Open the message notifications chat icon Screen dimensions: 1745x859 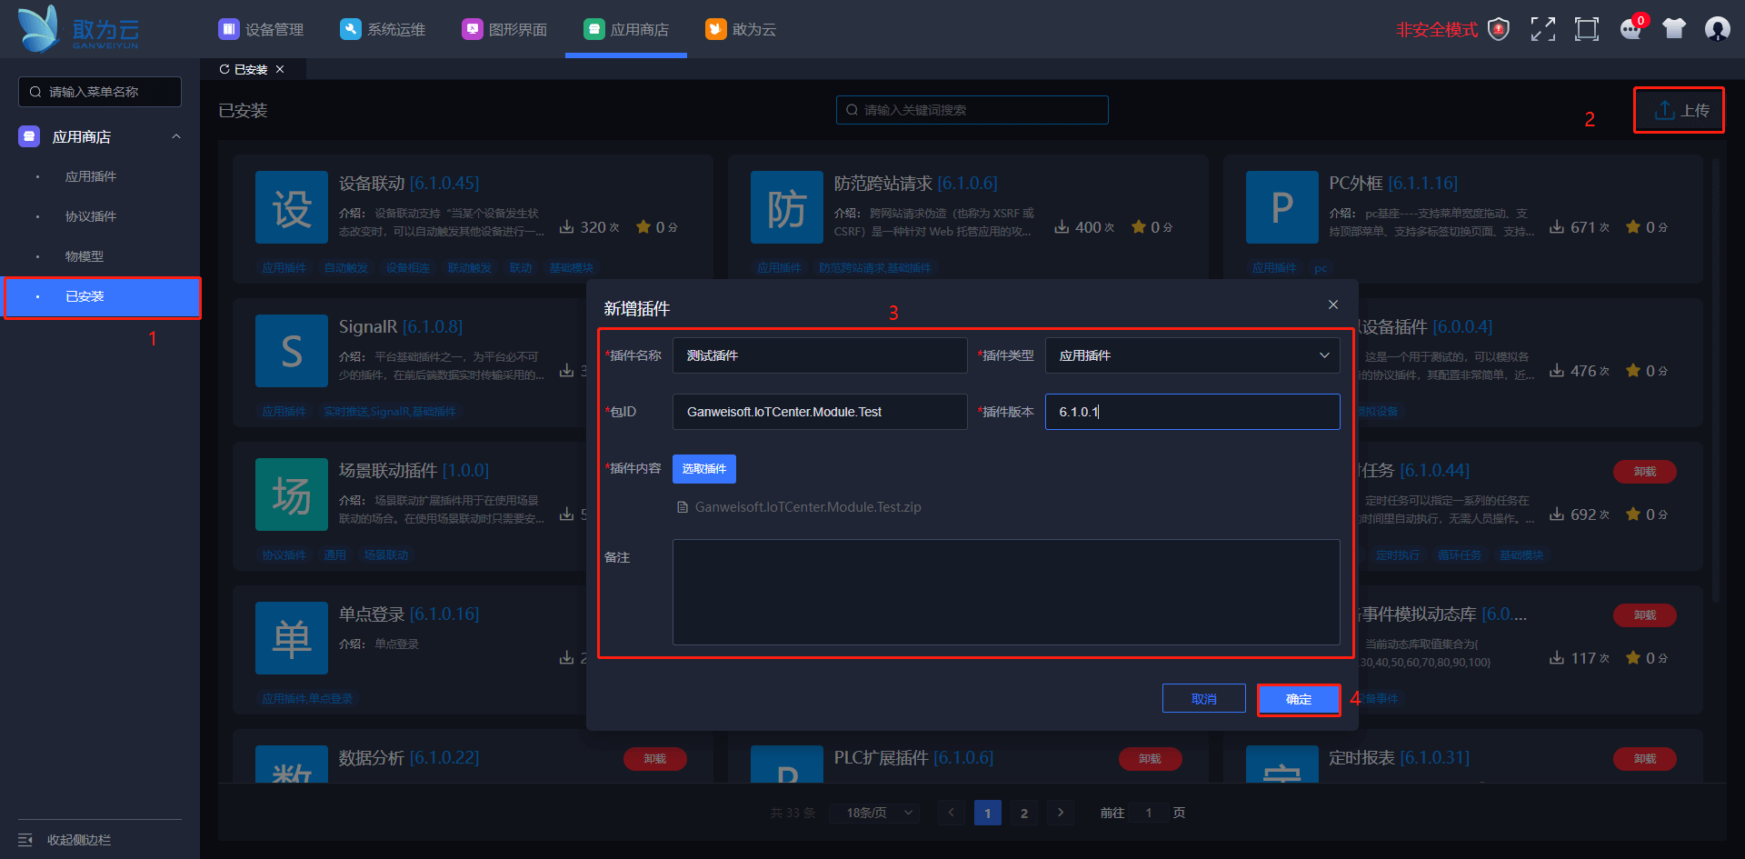1630,29
